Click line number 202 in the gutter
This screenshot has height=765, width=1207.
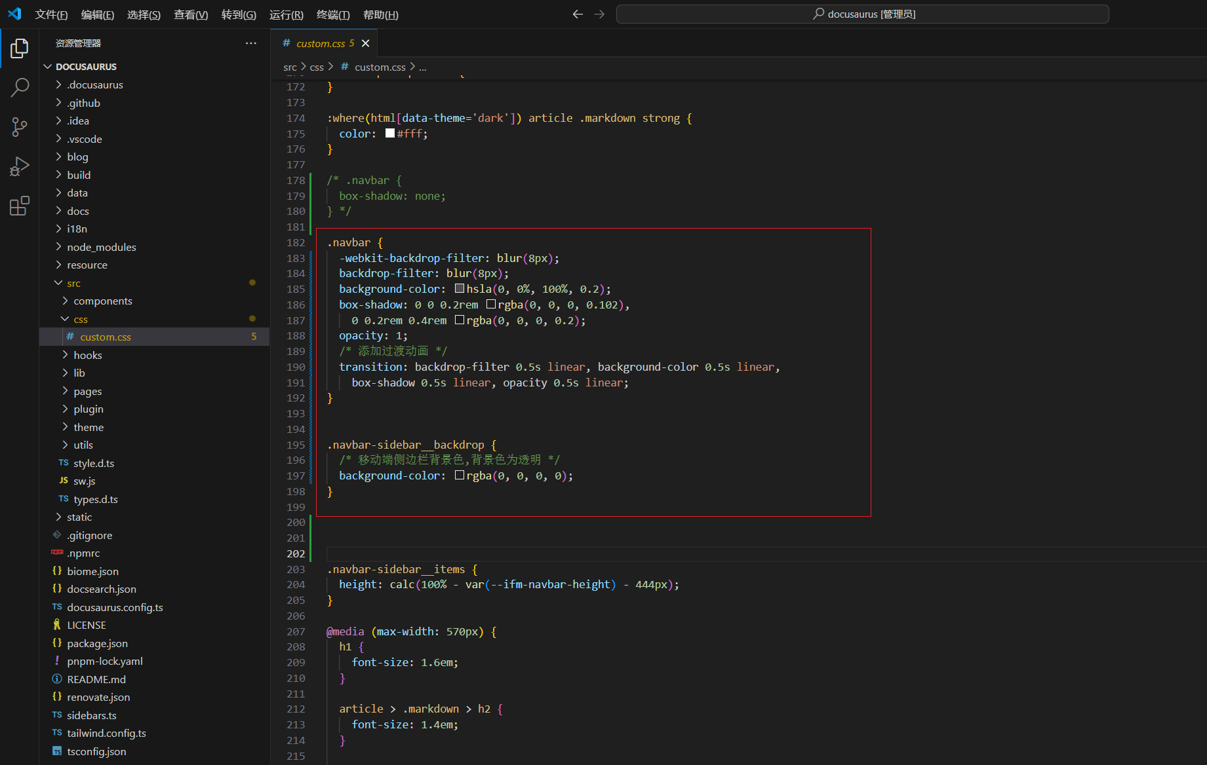point(296,553)
